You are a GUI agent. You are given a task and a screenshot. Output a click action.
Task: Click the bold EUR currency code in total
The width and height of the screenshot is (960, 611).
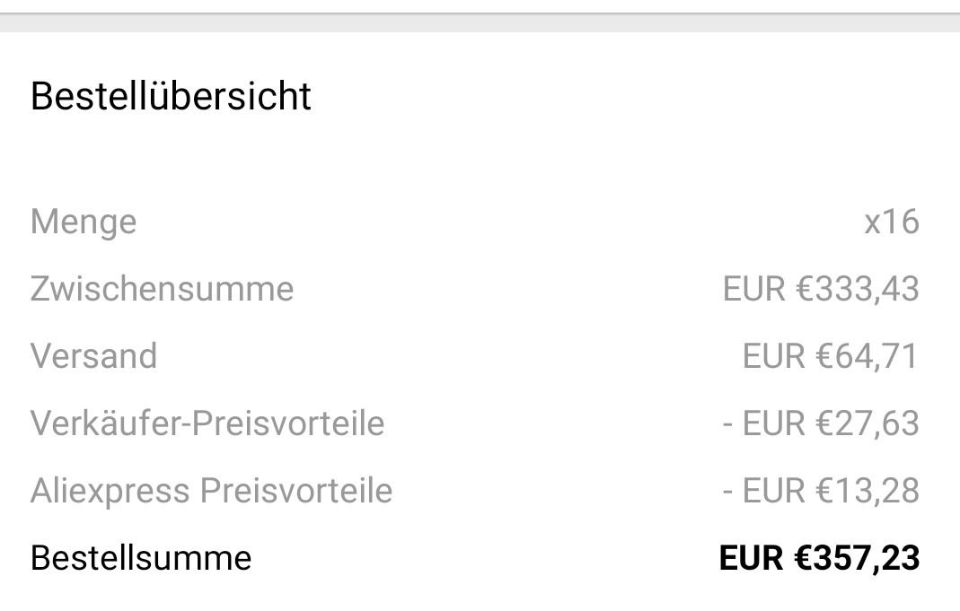click(752, 558)
